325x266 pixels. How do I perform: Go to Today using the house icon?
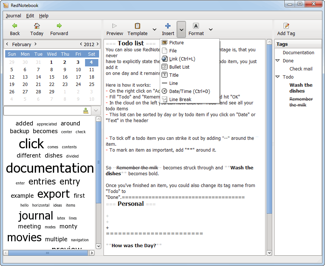click(37, 26)
